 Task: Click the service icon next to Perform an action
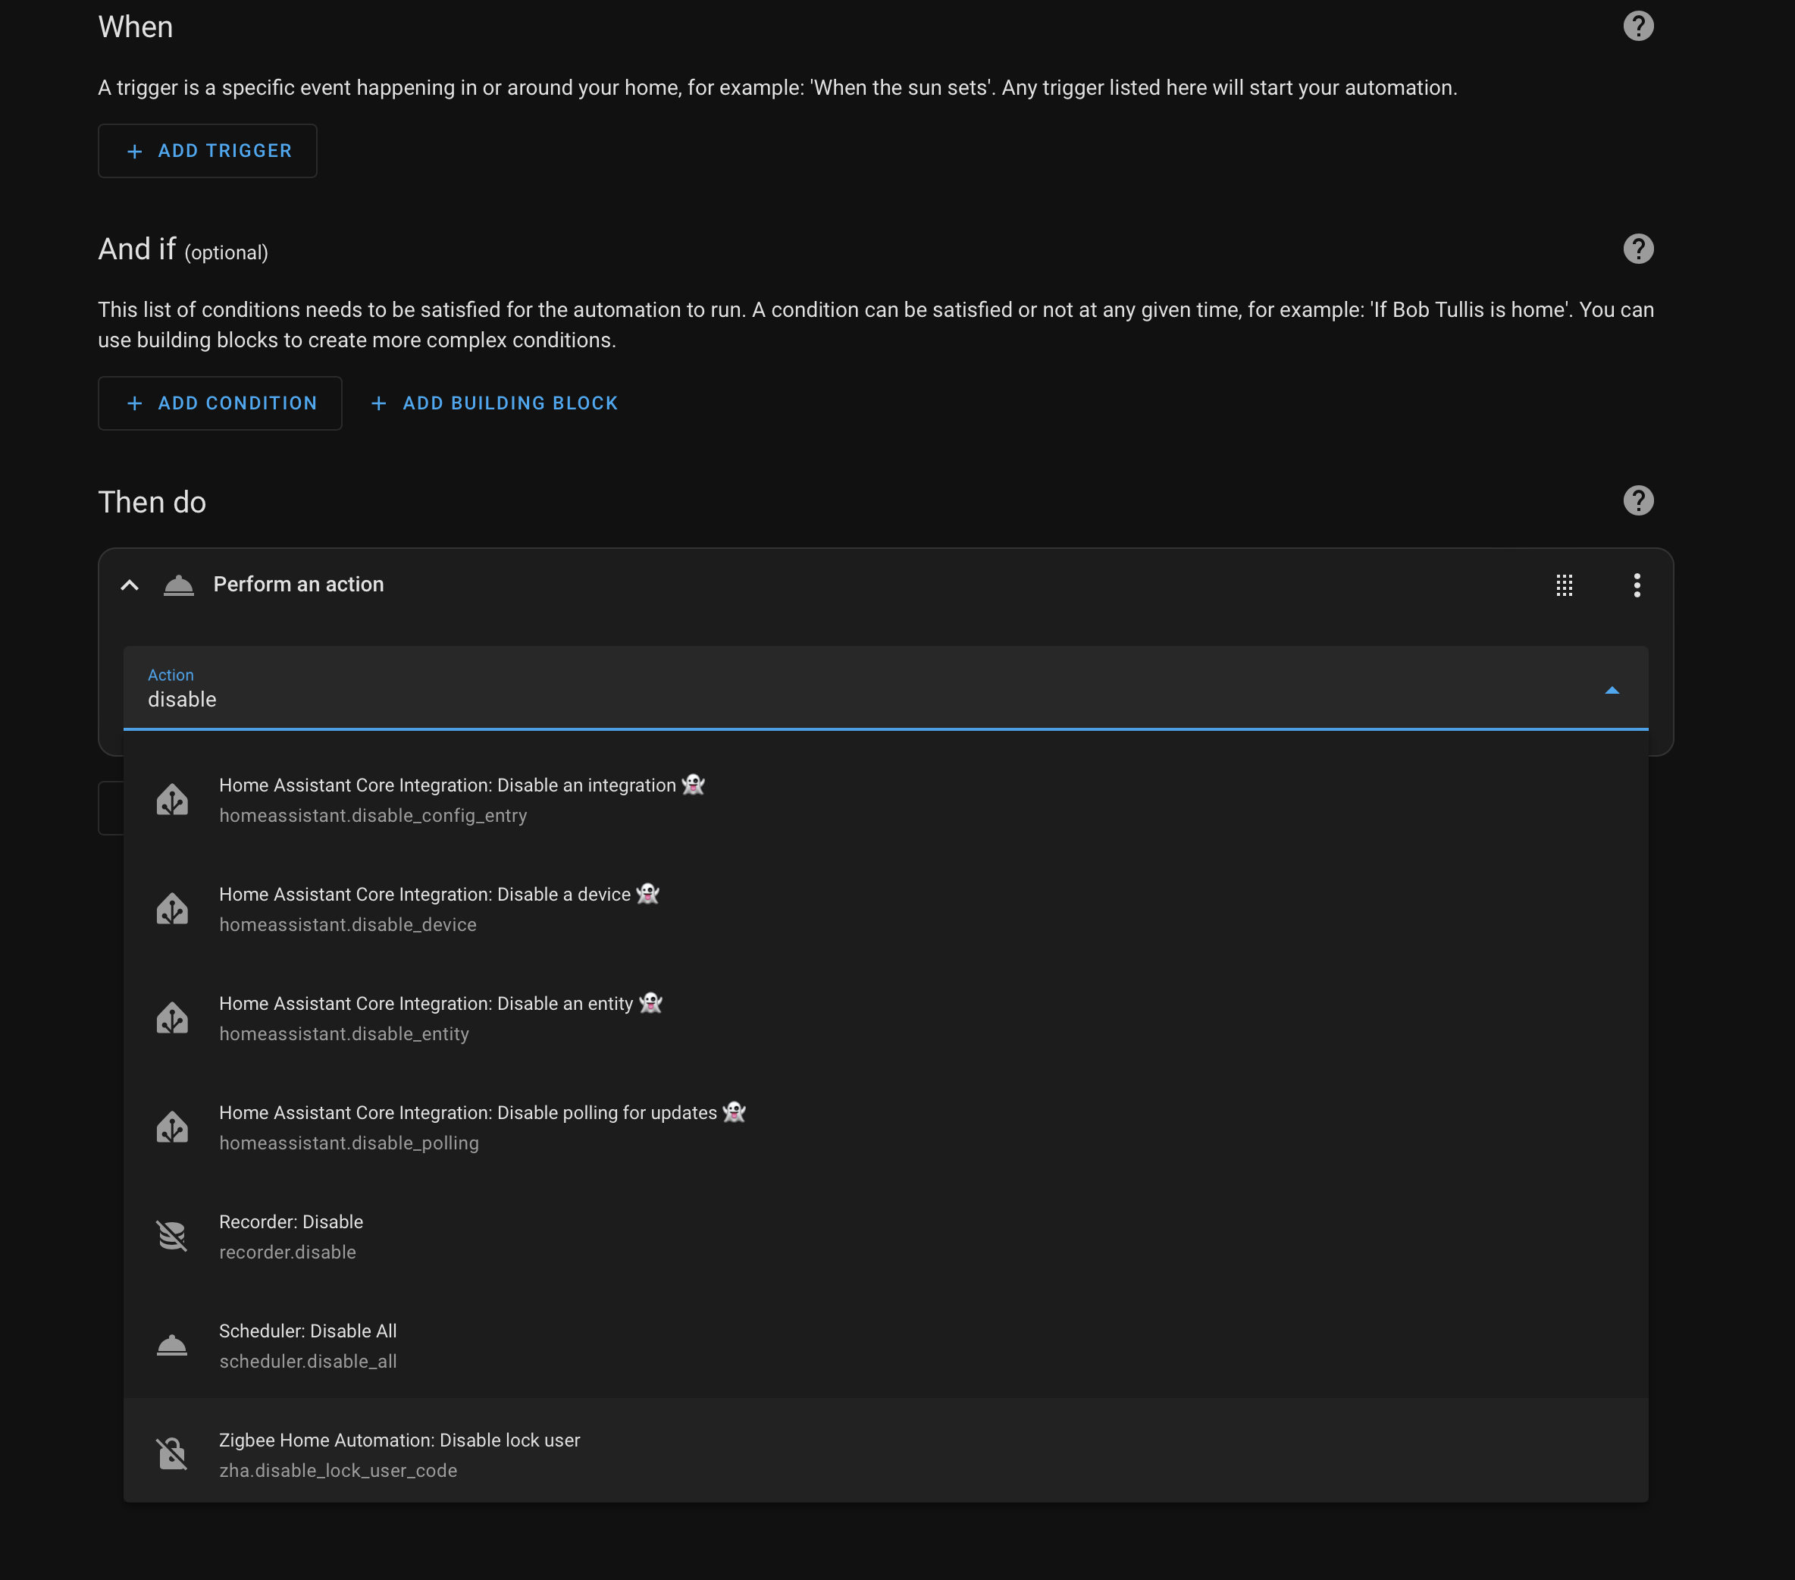178,585
